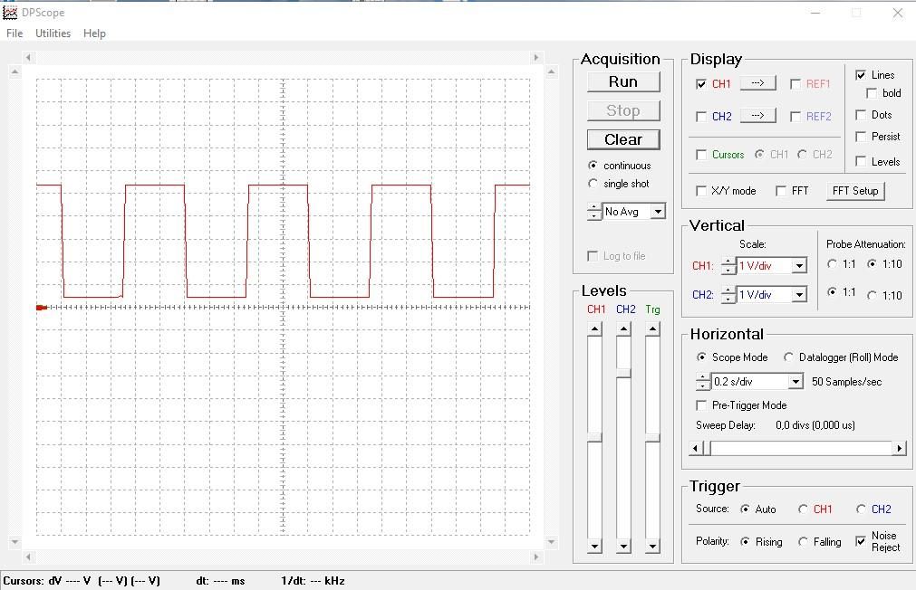
Task: Click the CH2 level slider thumb
Action: (624, 373)
